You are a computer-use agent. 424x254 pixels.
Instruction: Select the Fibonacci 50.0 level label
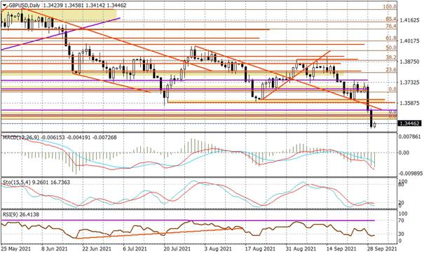(x=391, y=48)
